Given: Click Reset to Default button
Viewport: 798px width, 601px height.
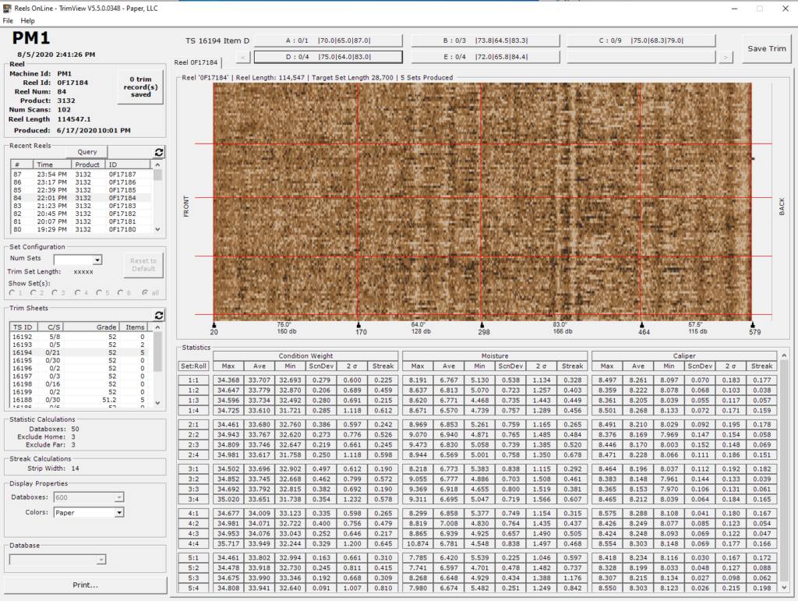Looking at the screenshot, I should coord(143,264).
